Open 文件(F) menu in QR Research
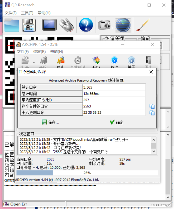Viewport: 174px width, 209px height. [11, 13]
